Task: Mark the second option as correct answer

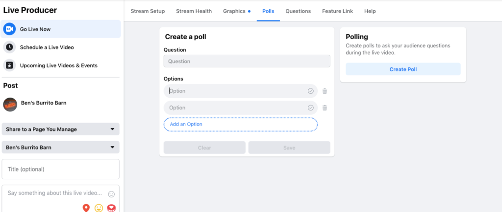Action: pos(310,108)
